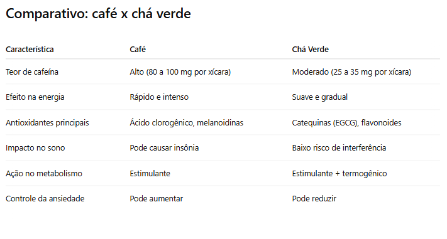Click the Ação no metabolismo row label
447x239 pixels.
click(44, 174)
